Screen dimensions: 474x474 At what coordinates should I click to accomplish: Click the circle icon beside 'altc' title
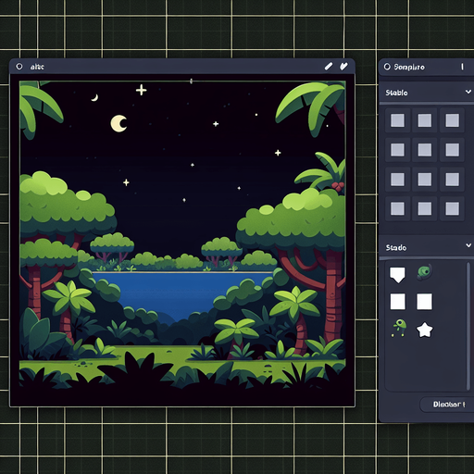pos(19,67)
